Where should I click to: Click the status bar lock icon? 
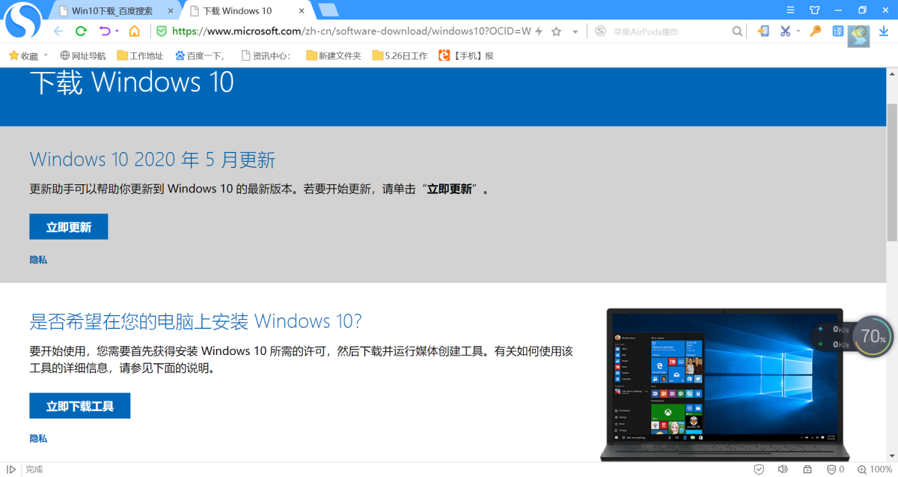coord(807,470)
